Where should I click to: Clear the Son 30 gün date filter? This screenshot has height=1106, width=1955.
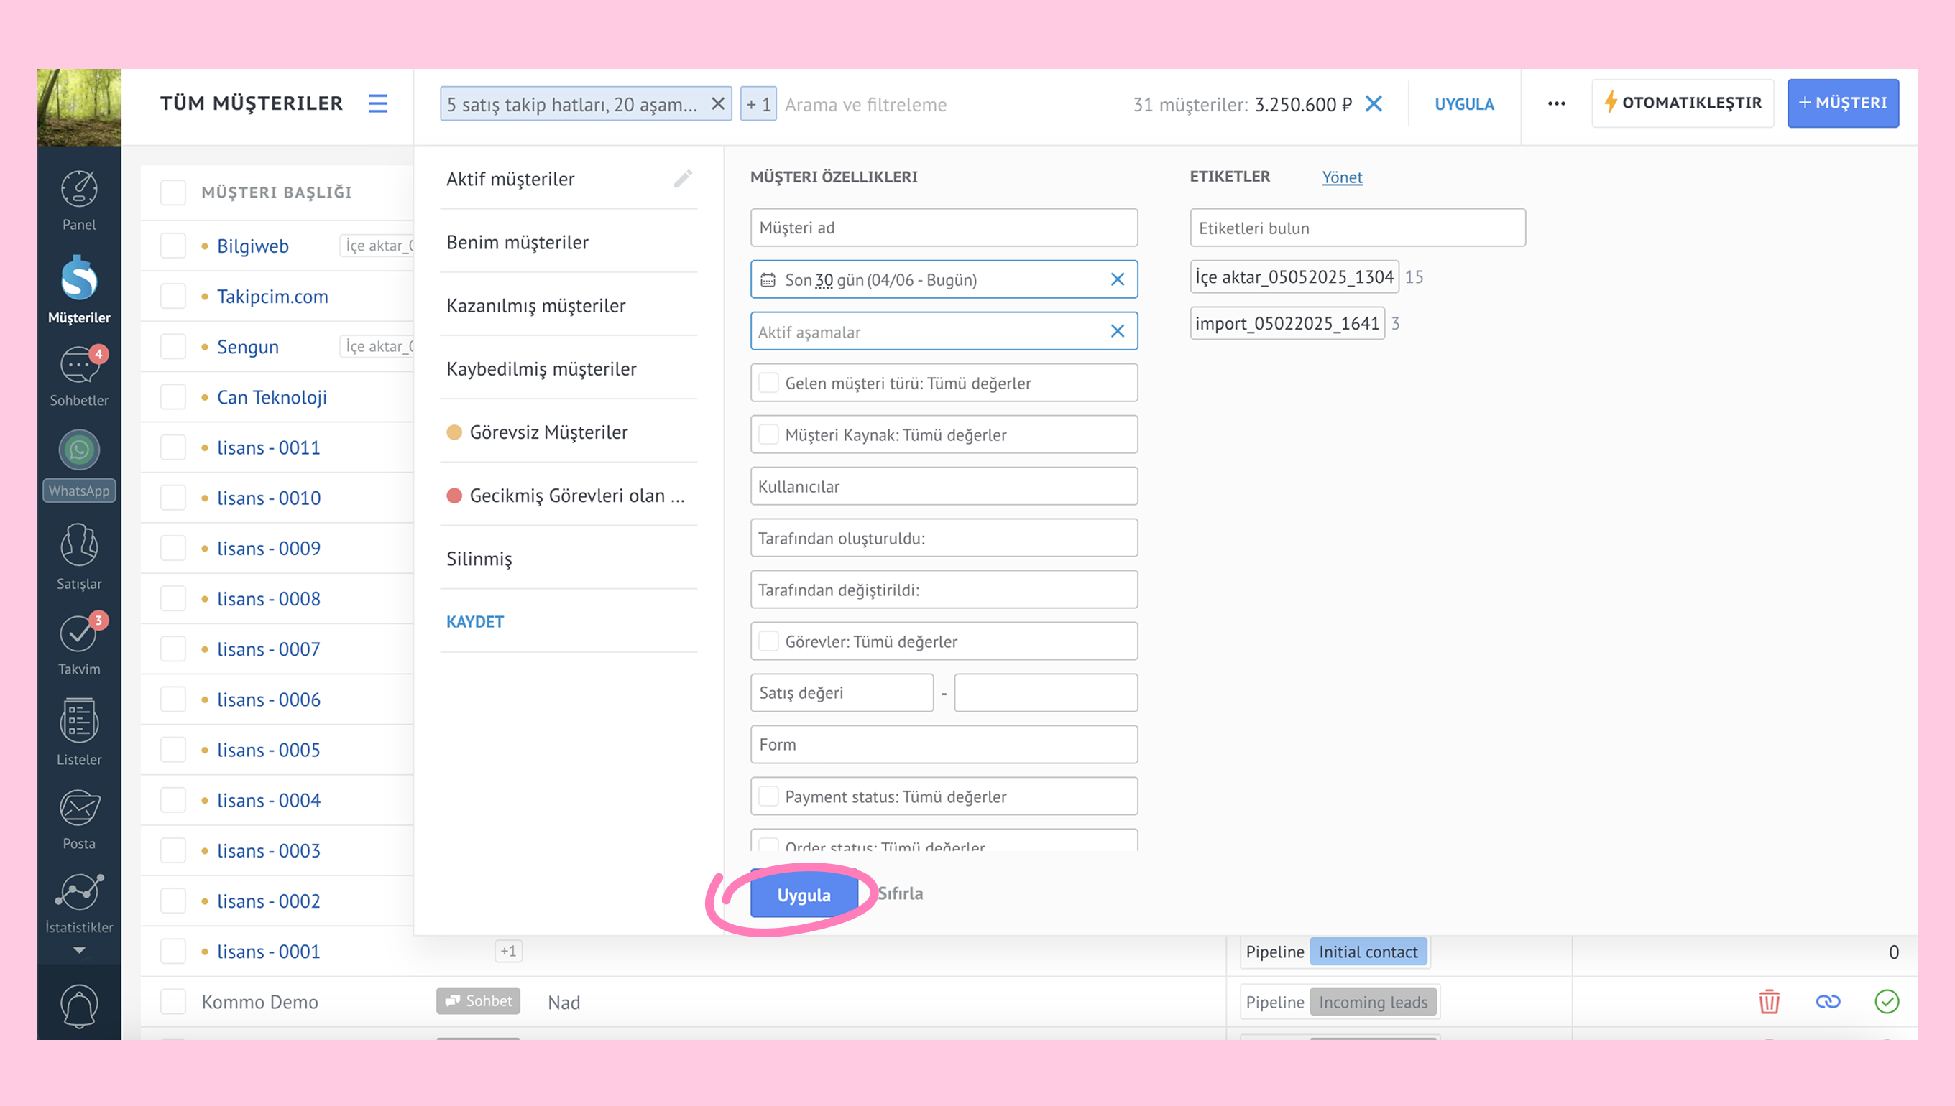(1117, 279)
